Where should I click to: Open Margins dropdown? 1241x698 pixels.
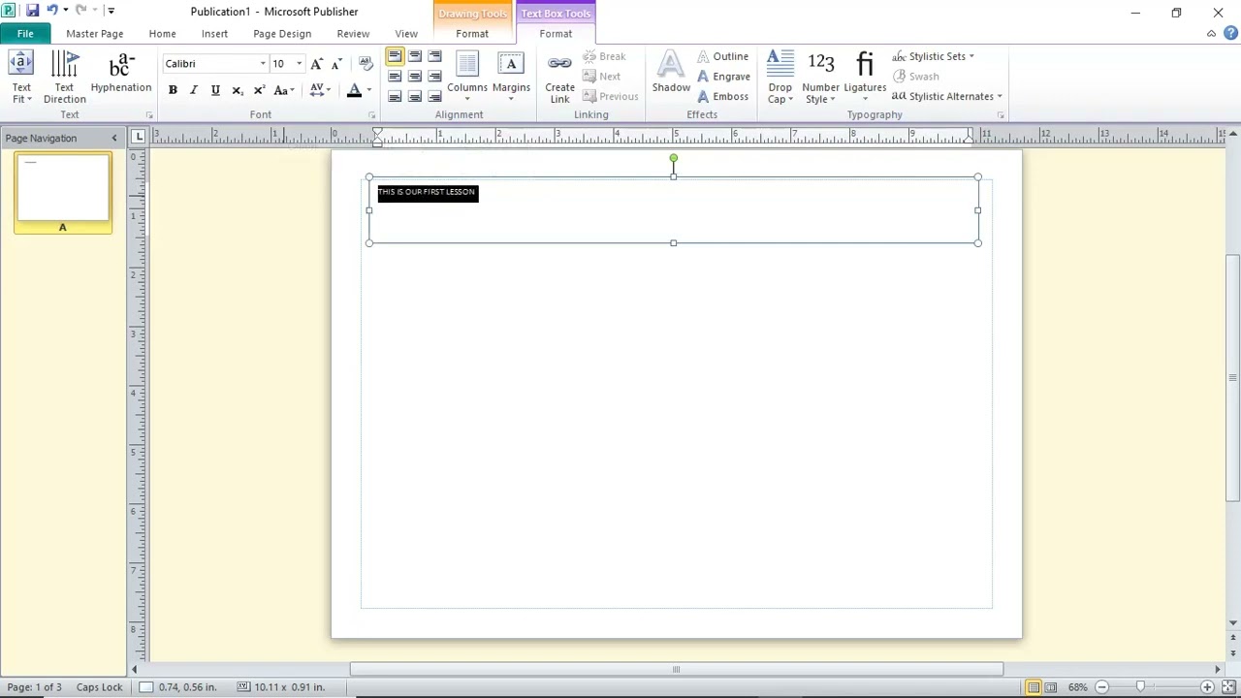[x=511, y=78]
